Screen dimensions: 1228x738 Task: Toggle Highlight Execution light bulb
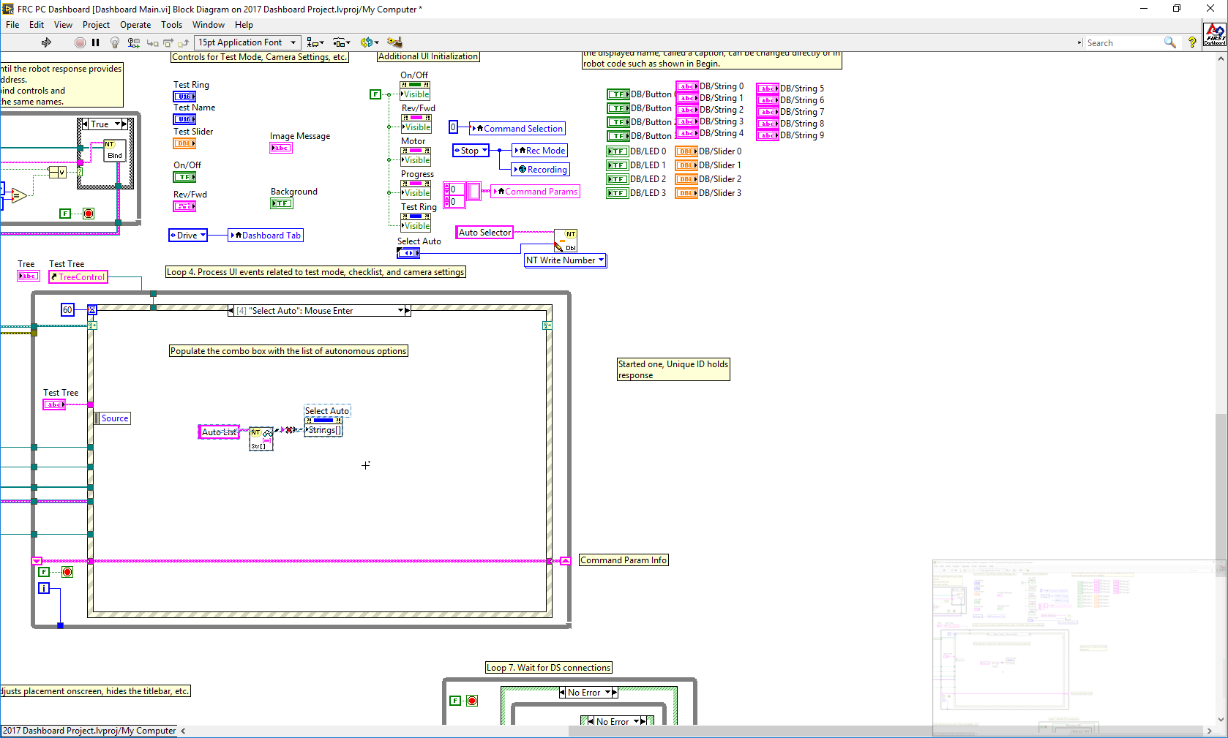coord(115,42)
